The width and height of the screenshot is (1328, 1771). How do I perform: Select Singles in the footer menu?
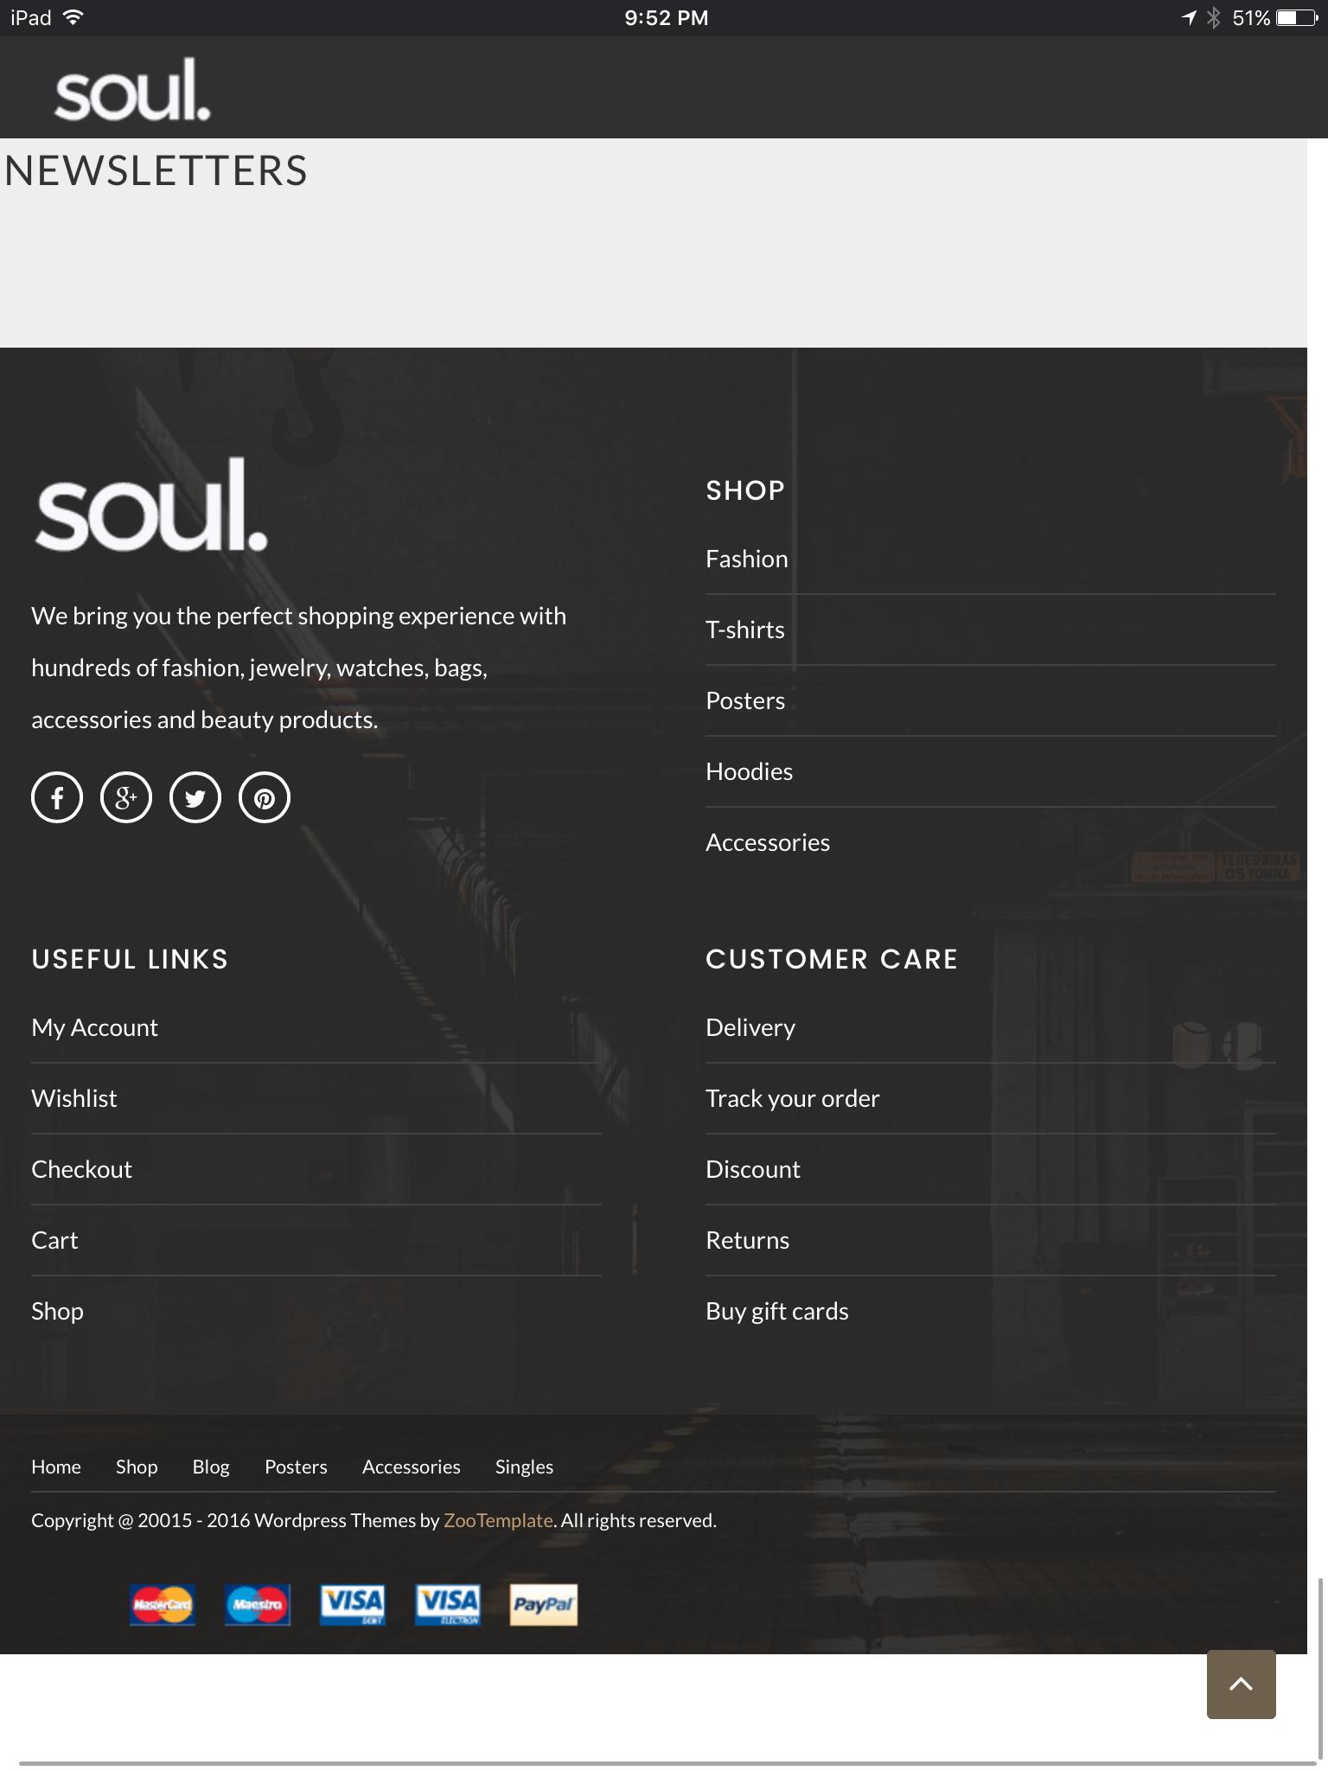[524, 1467]
